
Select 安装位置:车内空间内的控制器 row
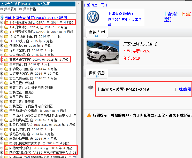tap(31, 106)
